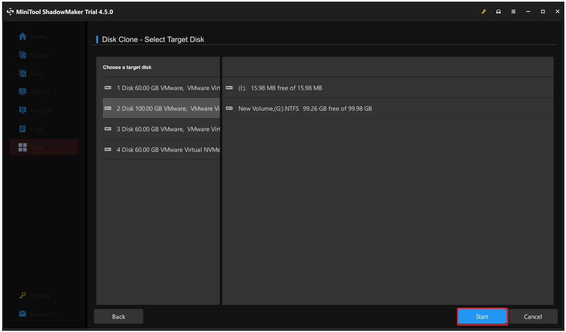This screenshot has width=566, height=332.
Task: Click the Manage sidebar icon
Action: coord(23,110)
